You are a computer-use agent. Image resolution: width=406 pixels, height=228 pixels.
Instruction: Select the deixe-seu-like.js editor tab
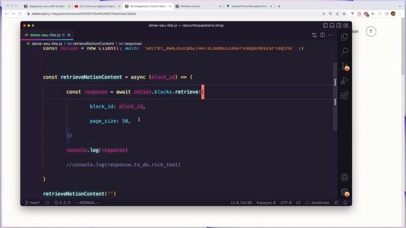47,35
